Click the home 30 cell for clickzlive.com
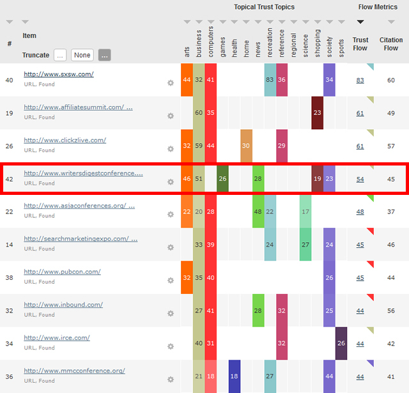Viewport: 409px width, 393px height. tap(246, 146)
